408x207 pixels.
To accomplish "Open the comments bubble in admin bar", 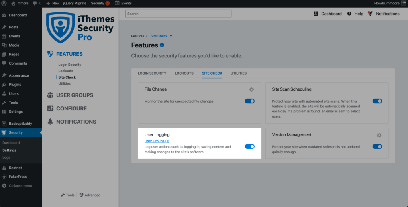I will tap(35, 3).
